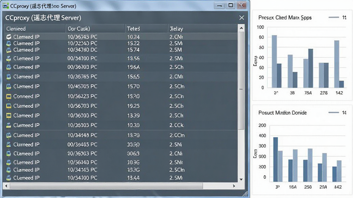The height and width of the screenshot is (198, 353).
Task: Click the list's scroll up arrow
Action: click(241, 28)
